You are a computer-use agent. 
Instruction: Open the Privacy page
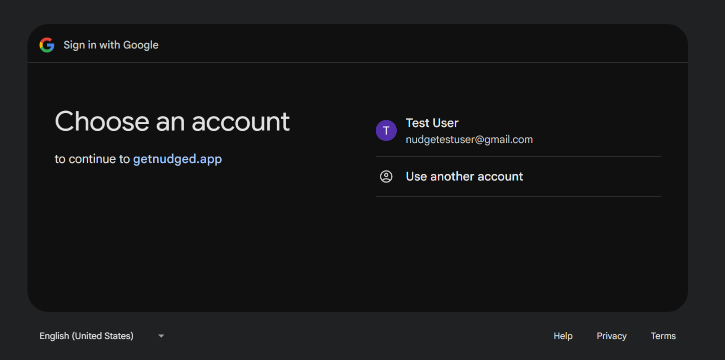[611, 335]
